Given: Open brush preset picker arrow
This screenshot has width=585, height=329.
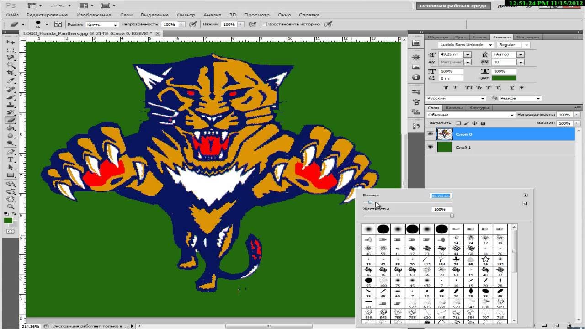Looking at the screenshot, I should tap(47, 24).
